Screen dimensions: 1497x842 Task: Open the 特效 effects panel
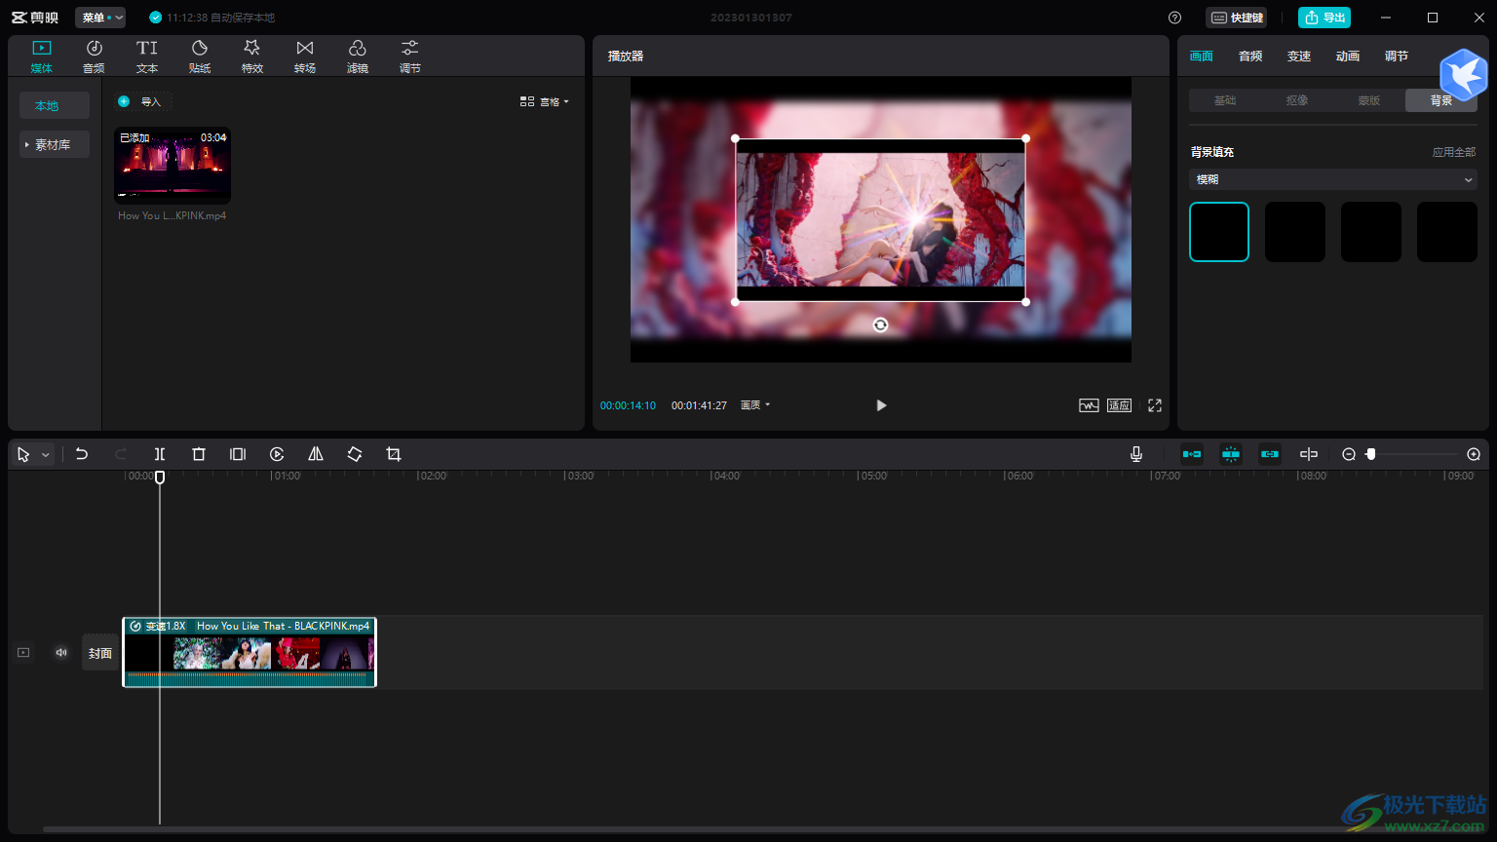point(252,57)
